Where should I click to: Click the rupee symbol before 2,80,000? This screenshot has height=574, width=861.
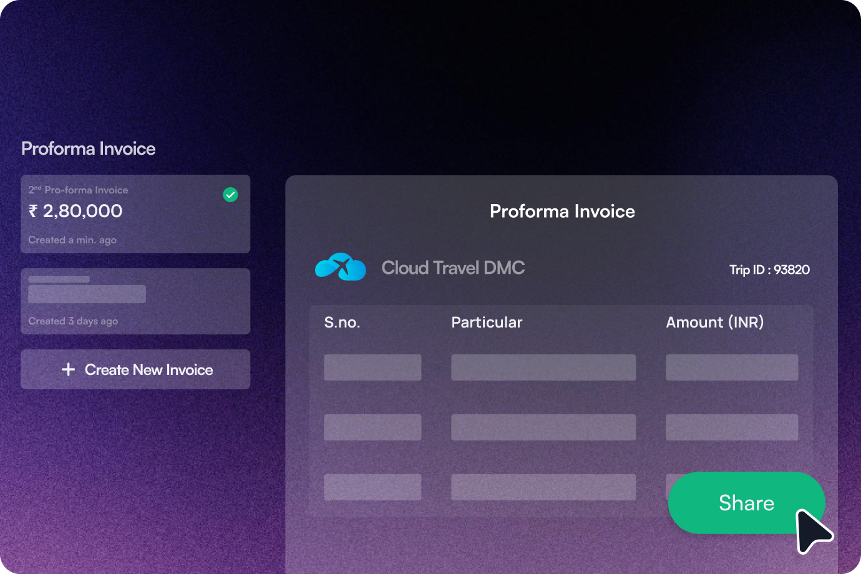point(34,212)
